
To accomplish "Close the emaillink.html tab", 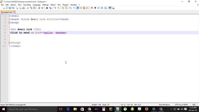I will (14, 12).
